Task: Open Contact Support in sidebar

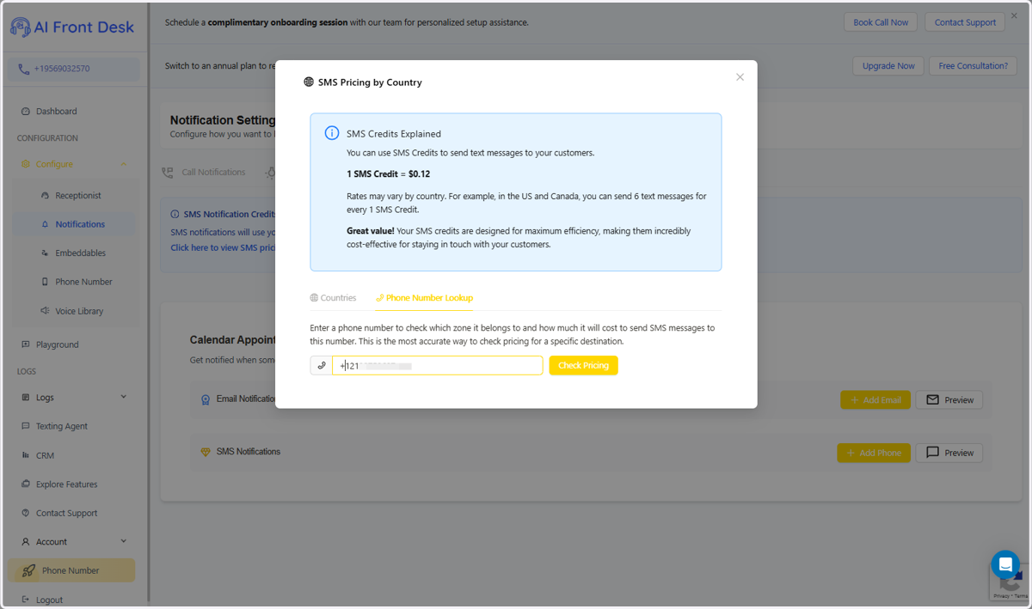Action: pos(66,513)
